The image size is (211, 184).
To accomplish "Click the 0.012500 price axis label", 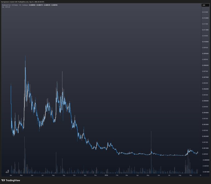I will [x=205, y=12].
